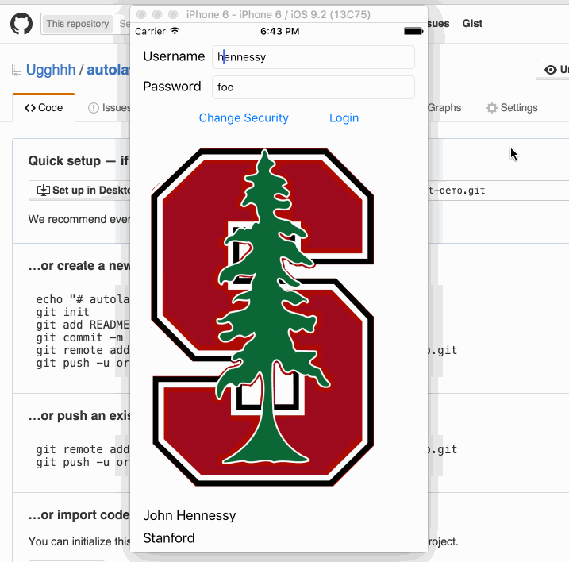The image size is (569, 562).
Task: Click the Username text field in simulator
Action: pyautogui.click(x=313, y=57)
